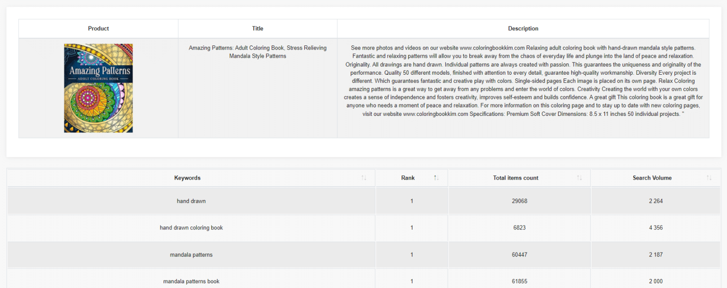Select the "hand drawn coloring book" keyword

point(191,228)
